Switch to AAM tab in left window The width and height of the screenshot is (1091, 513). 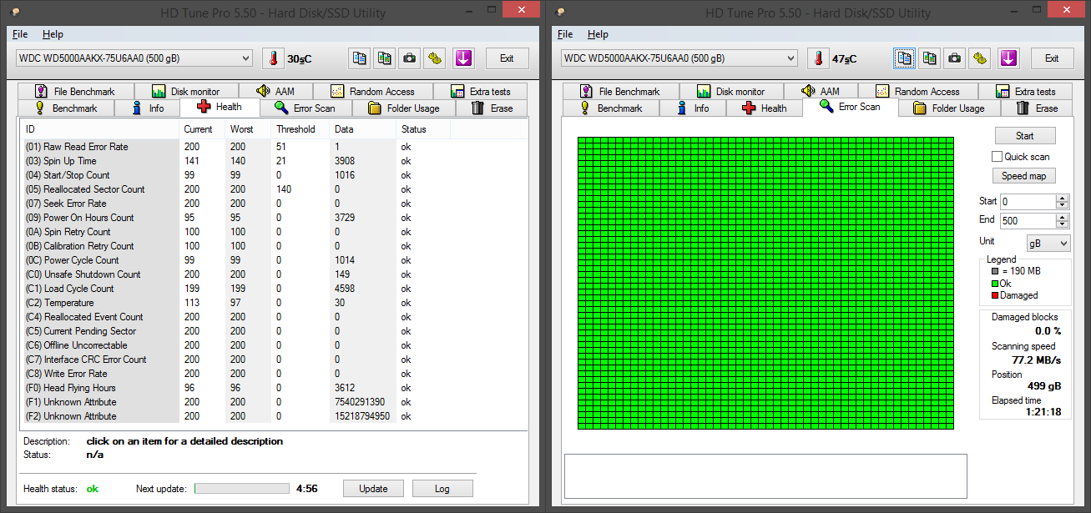point(275,91)
